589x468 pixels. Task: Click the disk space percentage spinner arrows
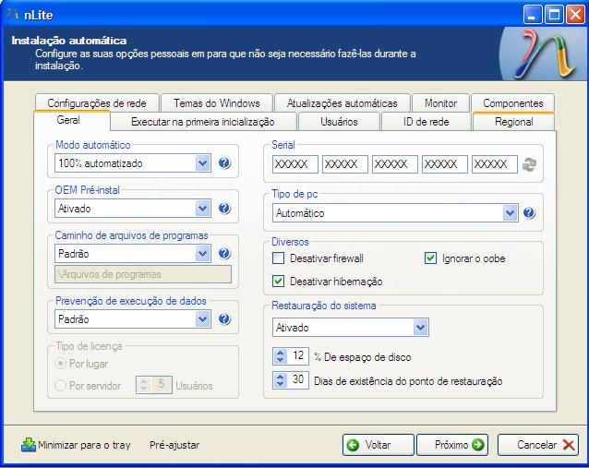coord(281,356)
